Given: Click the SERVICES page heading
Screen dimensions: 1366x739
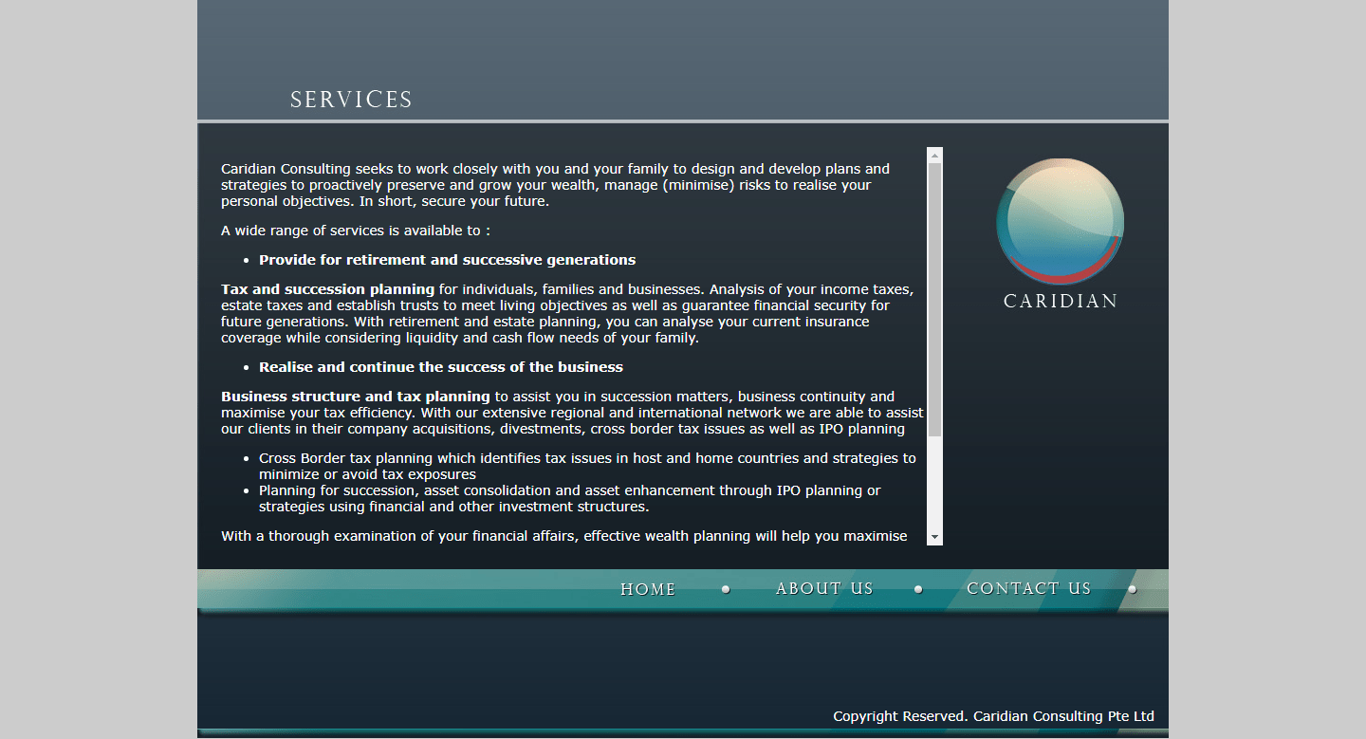Looking at the screenshot, I should click(x=351, y=99).
